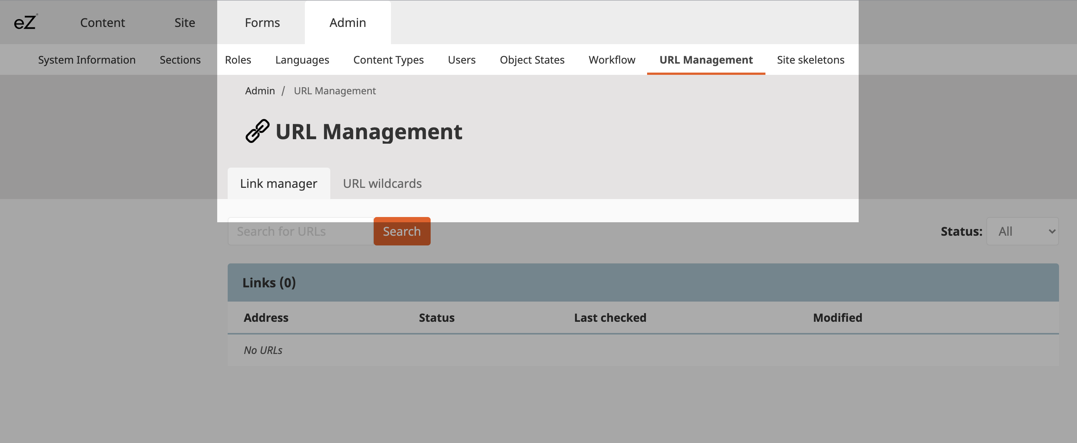Open Site skeletons admin page
The image size is (1077, 443).
pos(810,60)
